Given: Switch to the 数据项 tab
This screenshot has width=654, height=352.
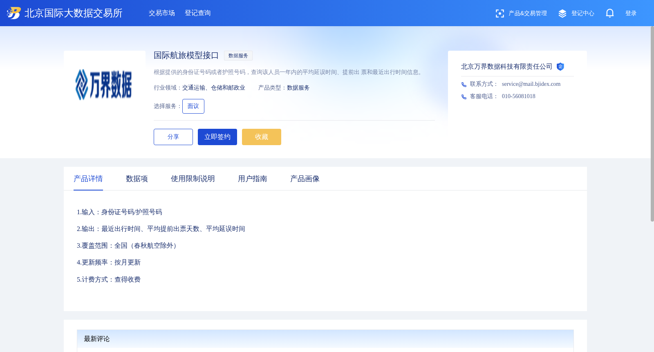Looking at the screenshot, I should click(x=137, y=179).
